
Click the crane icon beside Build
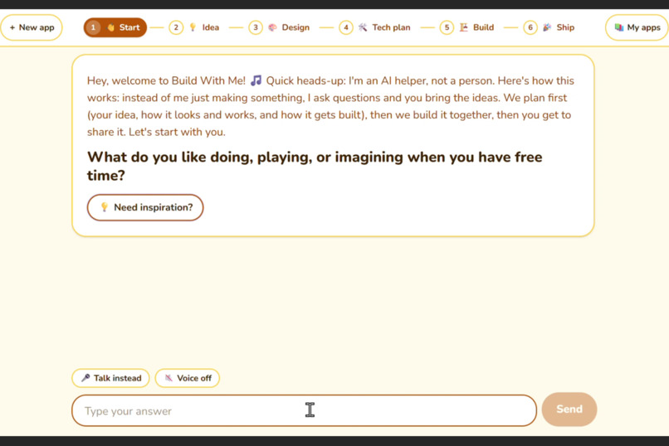tap(464, 27)
